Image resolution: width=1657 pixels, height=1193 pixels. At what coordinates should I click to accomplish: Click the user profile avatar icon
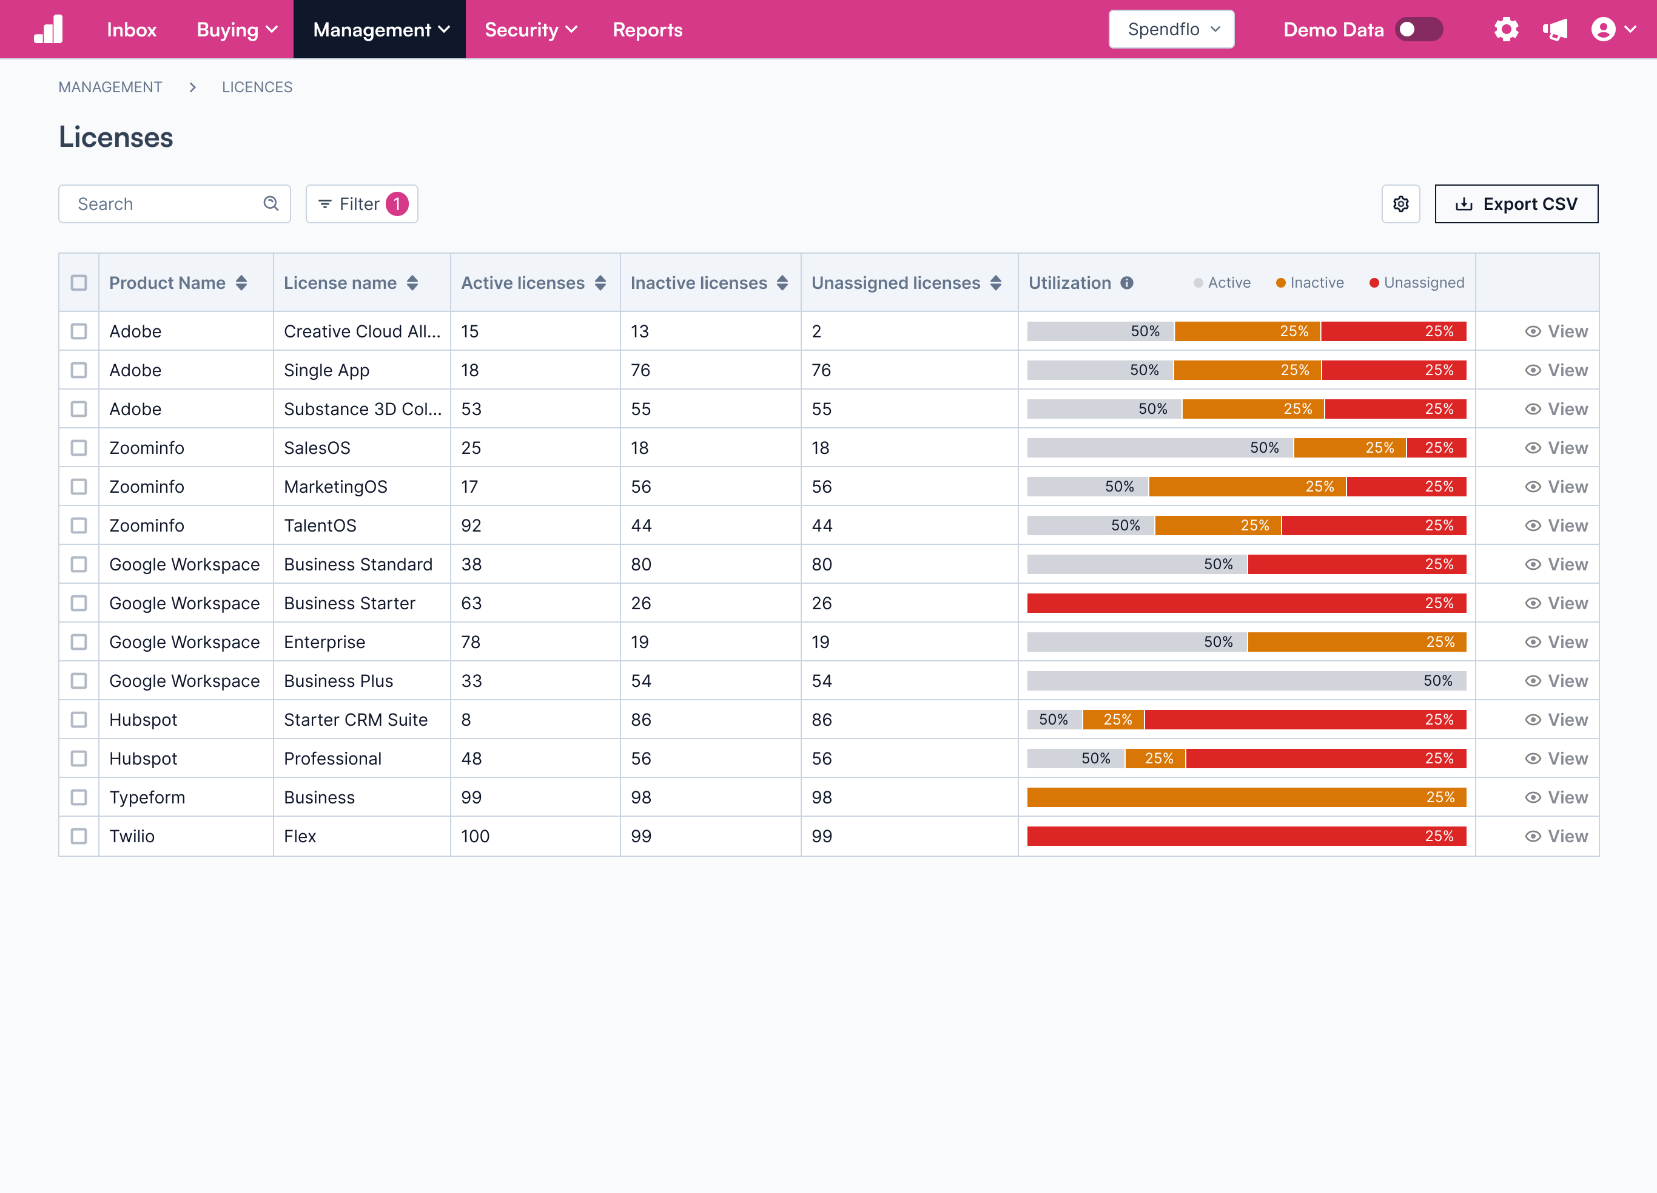(1603, 29)
